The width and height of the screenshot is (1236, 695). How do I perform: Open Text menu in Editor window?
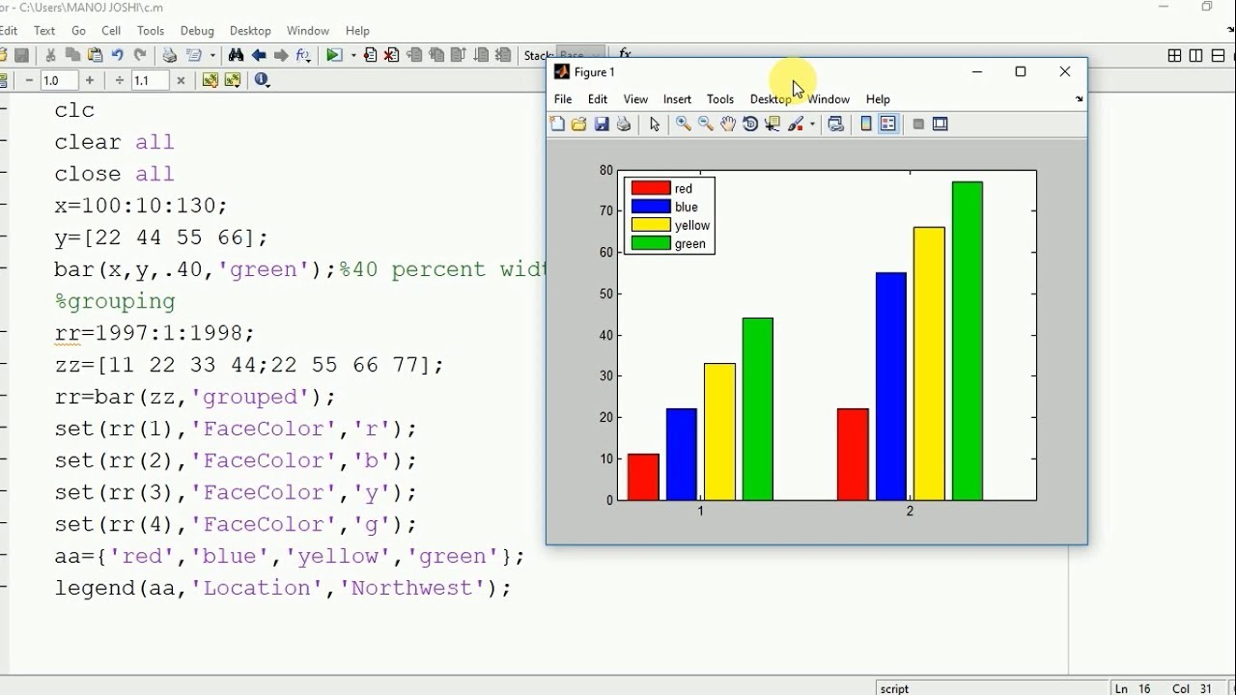coord(44,31)
